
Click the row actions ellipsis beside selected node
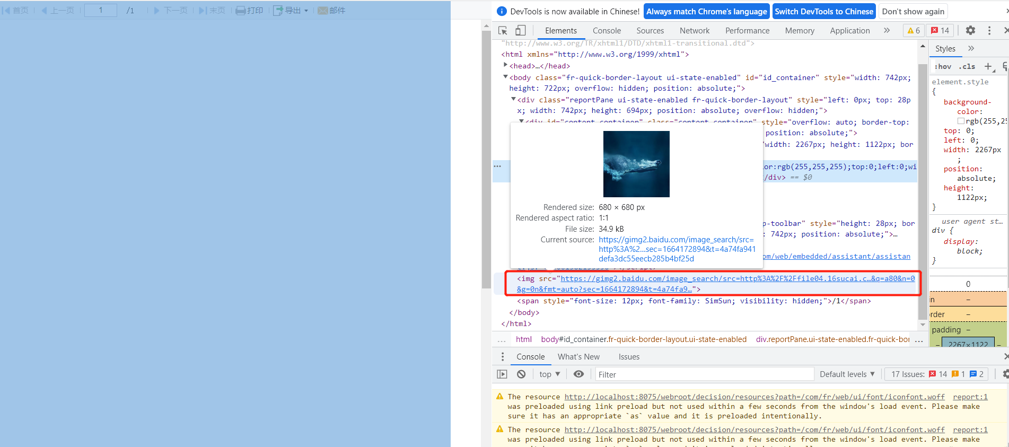(497, 166)
